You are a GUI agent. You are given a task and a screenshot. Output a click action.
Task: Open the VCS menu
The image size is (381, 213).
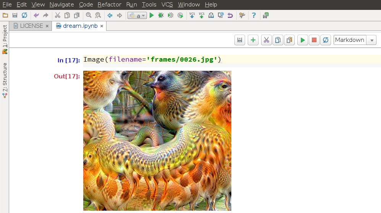(167, 5)
